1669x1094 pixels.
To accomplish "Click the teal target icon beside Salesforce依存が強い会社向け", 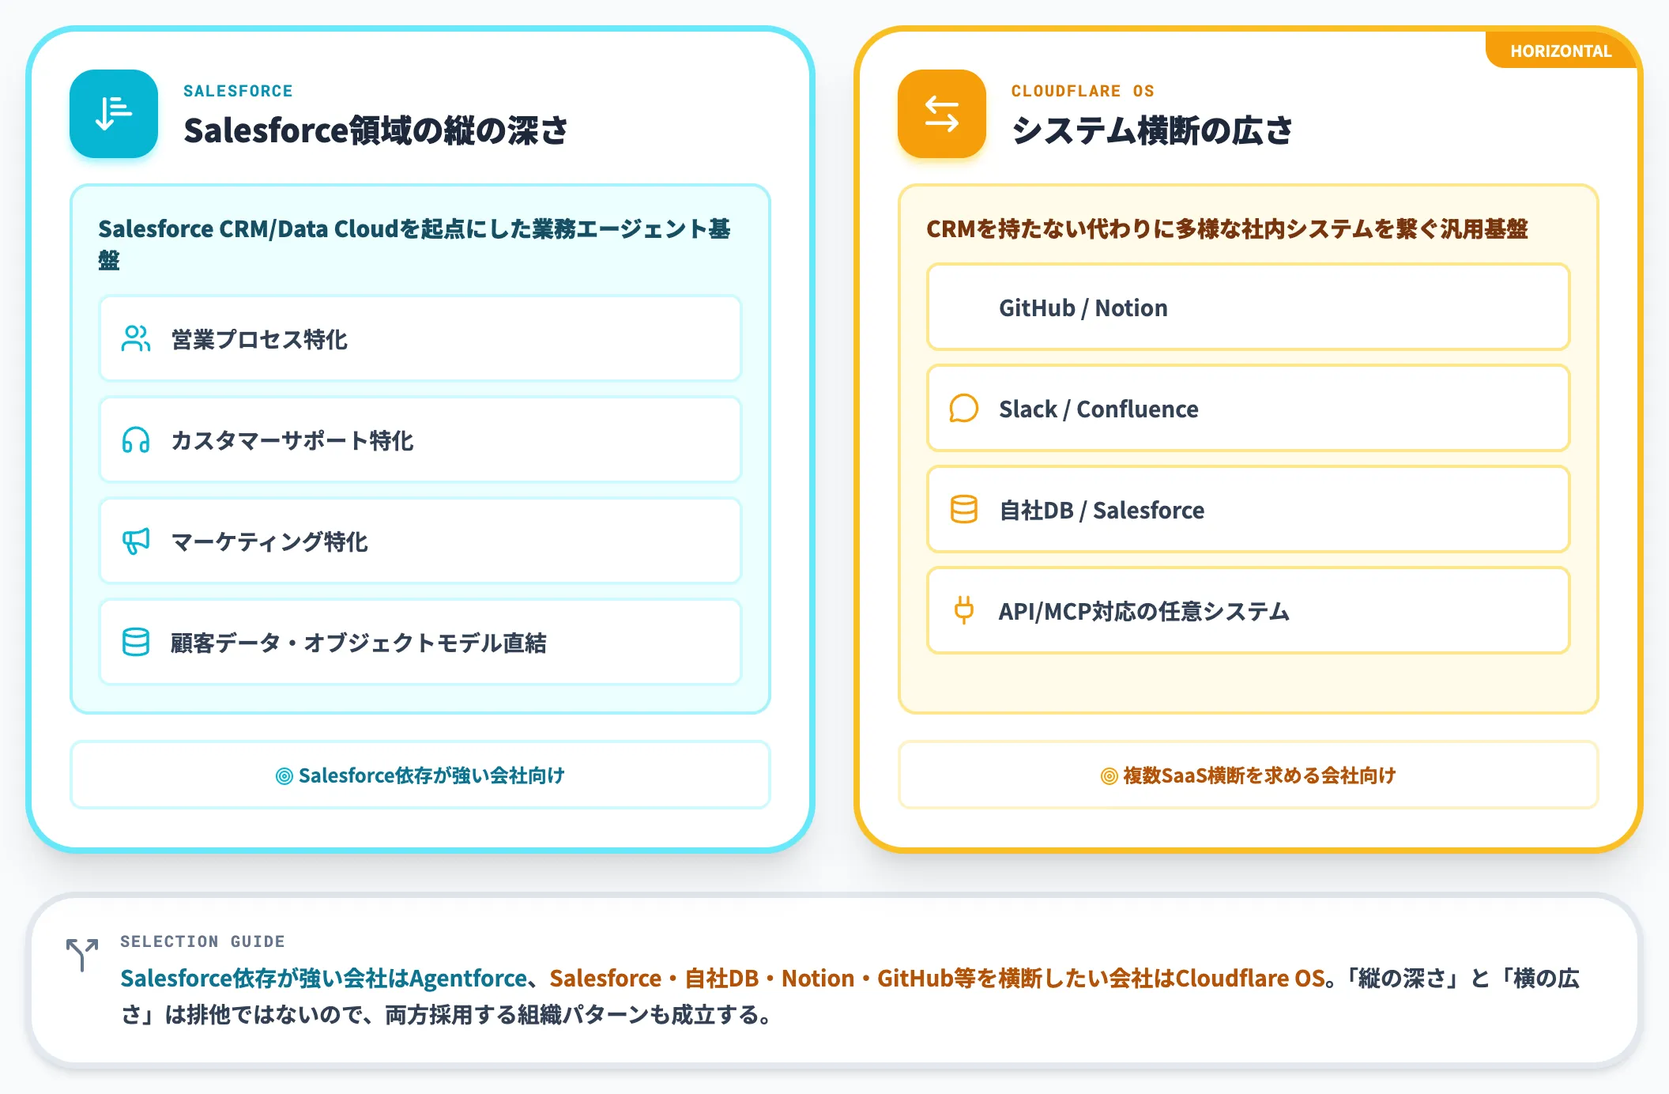I will [x=284, y=776].
